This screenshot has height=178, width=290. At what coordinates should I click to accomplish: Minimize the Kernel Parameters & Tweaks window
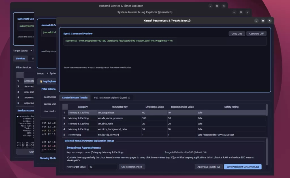pos(256,21)
